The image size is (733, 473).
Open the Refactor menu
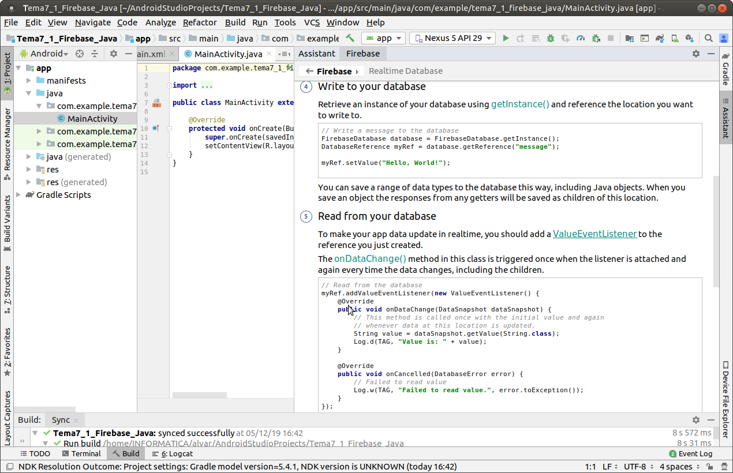pos(200,22)
